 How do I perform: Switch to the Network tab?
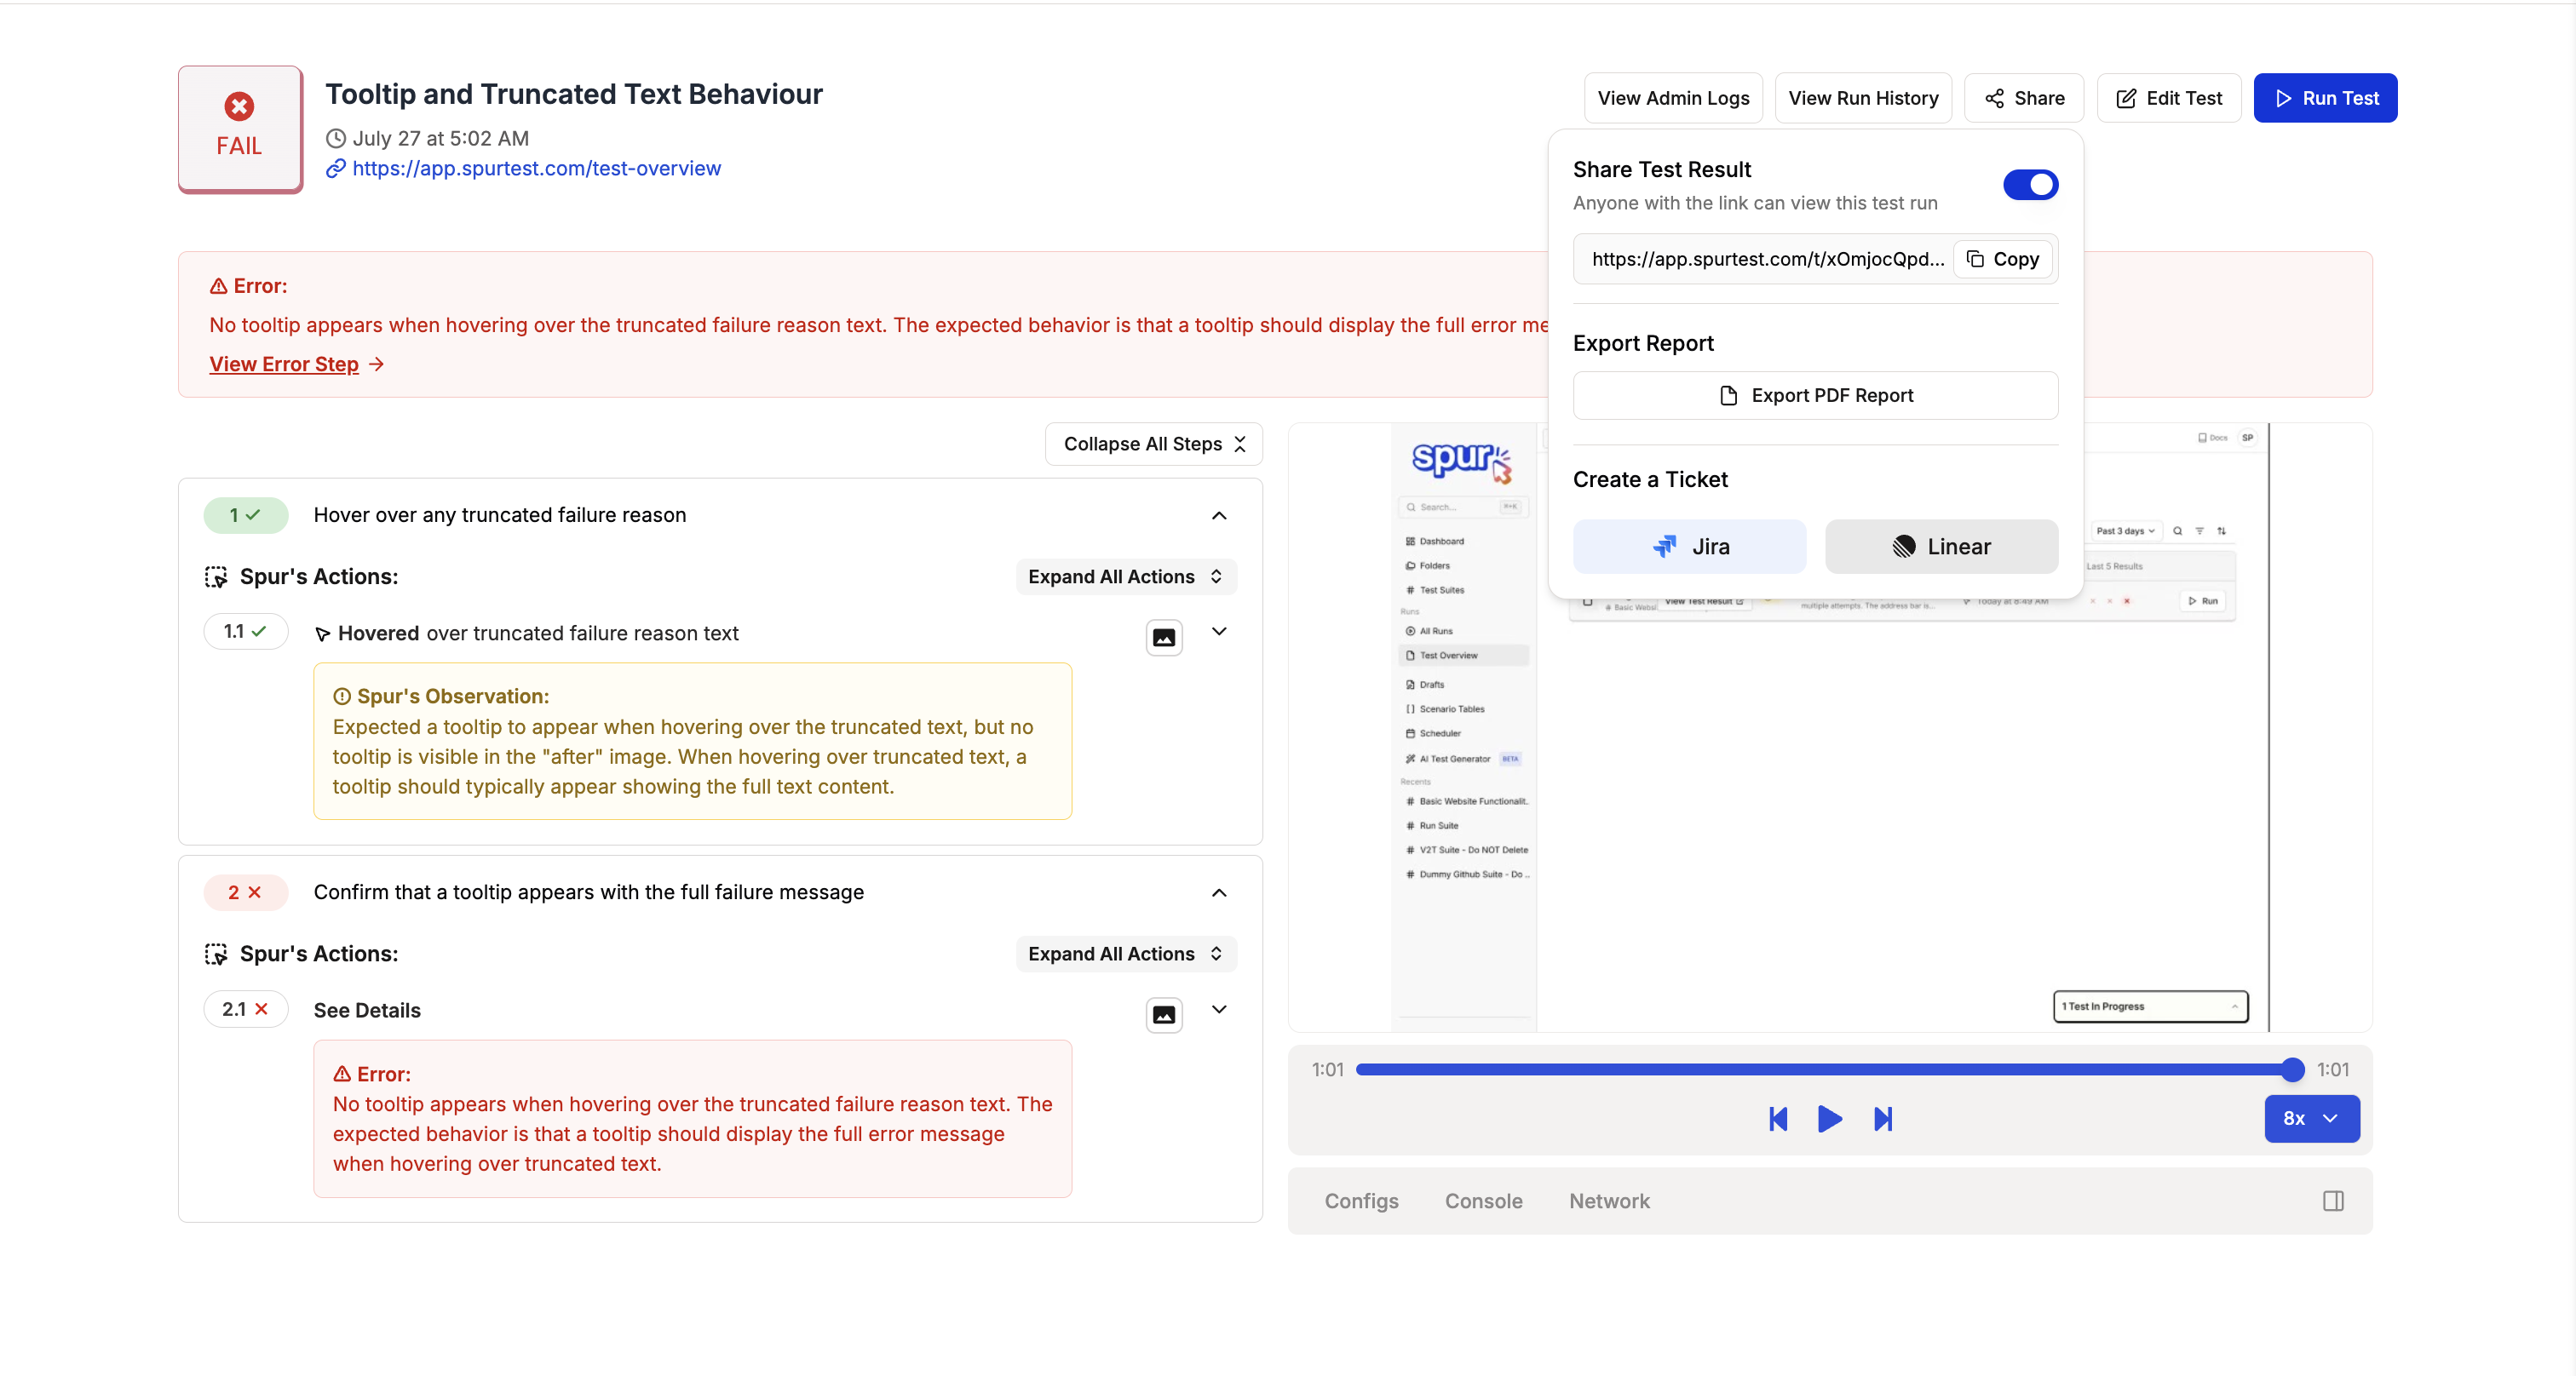coord(1609,1201)
